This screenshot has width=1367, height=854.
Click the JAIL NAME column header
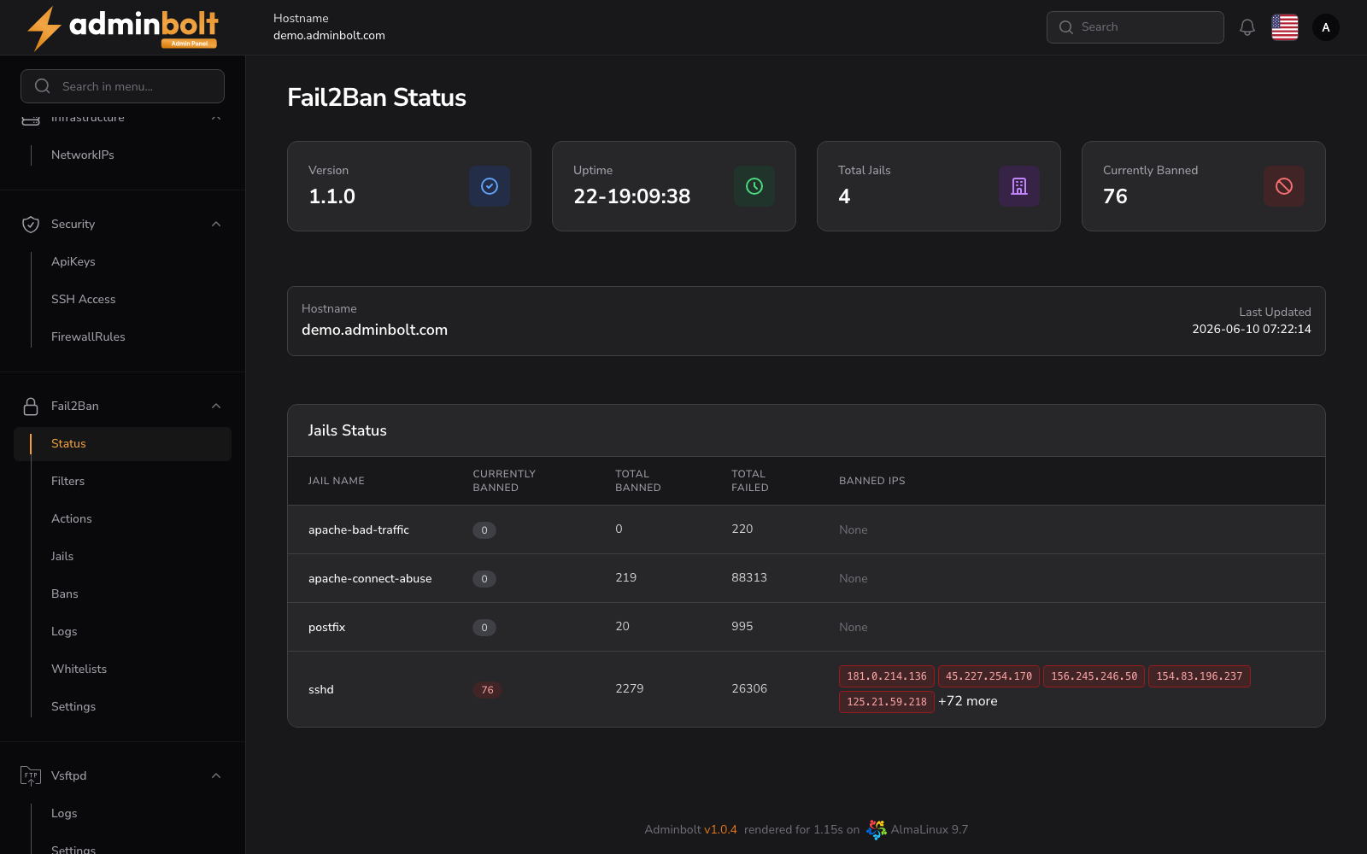click(x=337, y=481)
